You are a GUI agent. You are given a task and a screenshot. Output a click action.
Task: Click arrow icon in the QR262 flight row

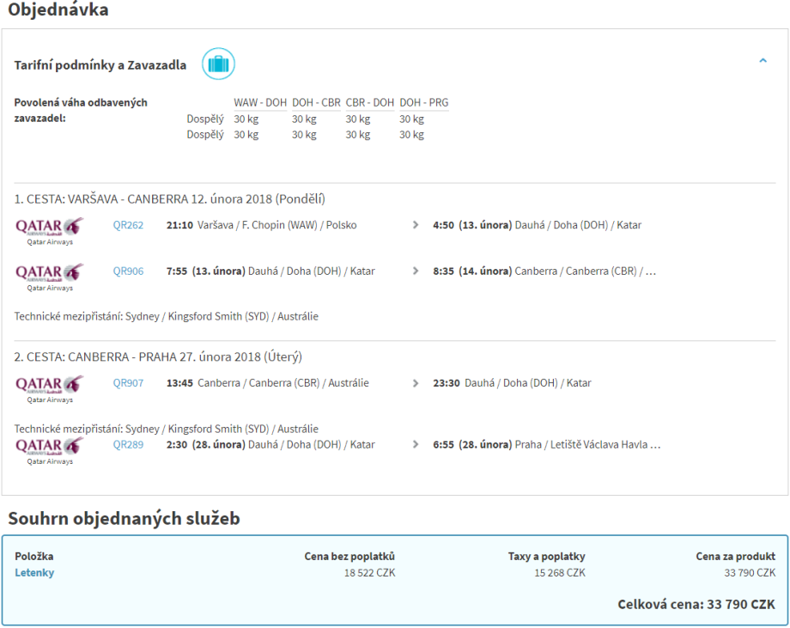[416, 225]
